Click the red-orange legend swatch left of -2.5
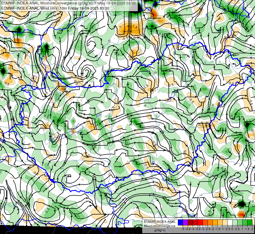 [205, 222]
